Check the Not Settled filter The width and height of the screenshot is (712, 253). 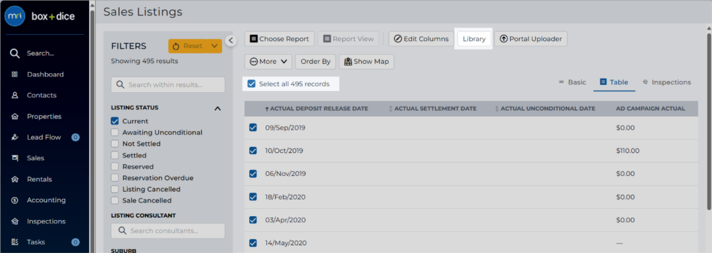pyautogui.click(x=115, y=144)
